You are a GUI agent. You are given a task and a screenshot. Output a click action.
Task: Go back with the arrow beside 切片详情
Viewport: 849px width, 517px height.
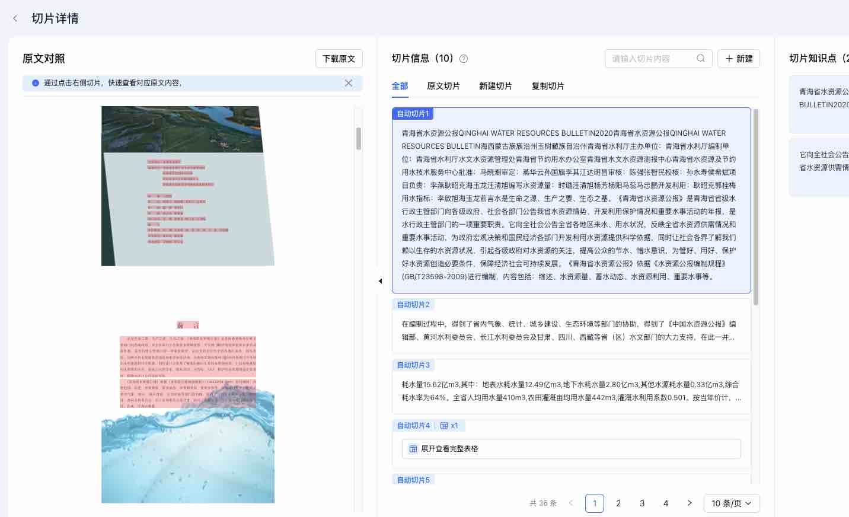tap(15, 18)
